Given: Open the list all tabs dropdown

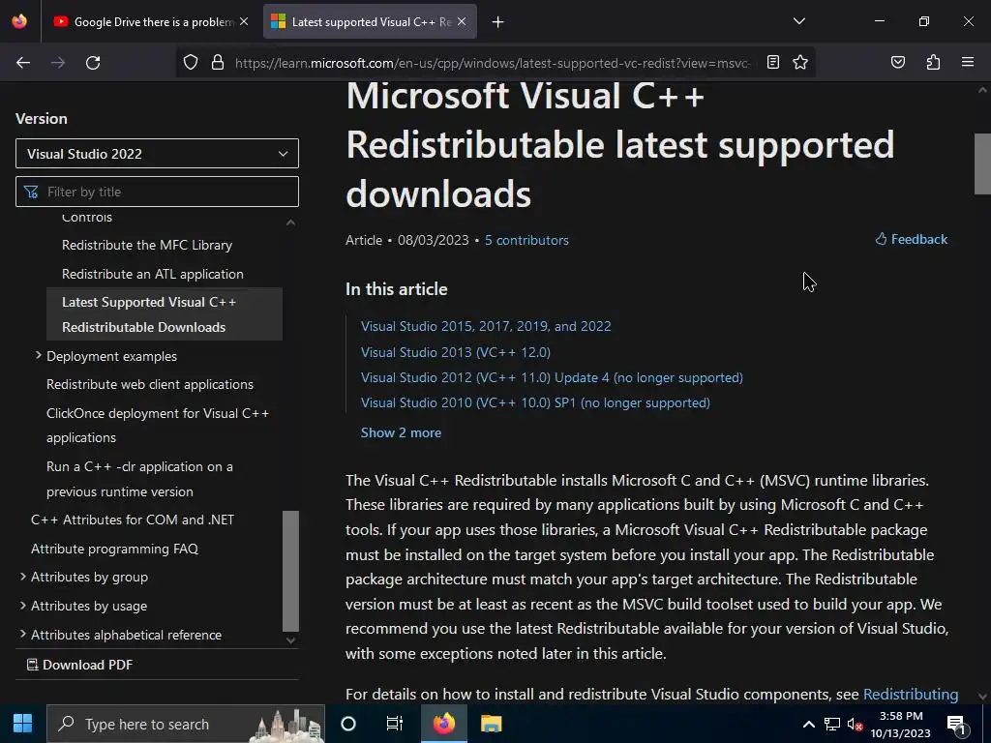Looking at the screenshot, I should 799,21.
